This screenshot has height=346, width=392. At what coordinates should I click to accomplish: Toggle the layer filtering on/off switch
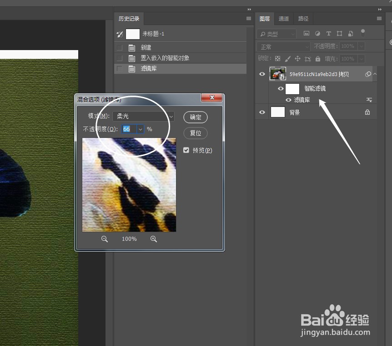tap(363, 33)
